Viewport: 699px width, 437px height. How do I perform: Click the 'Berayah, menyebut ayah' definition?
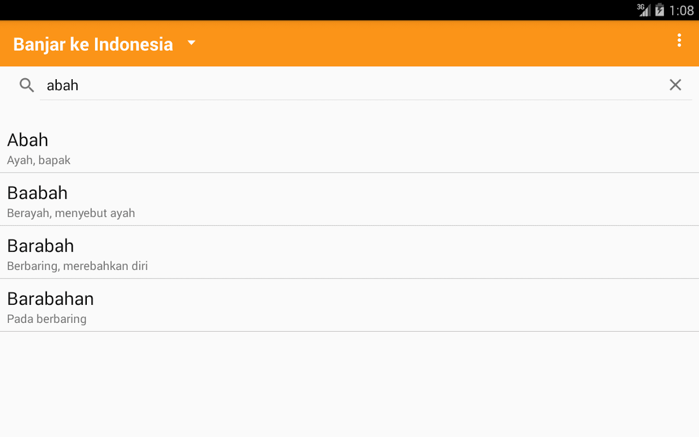71,213
